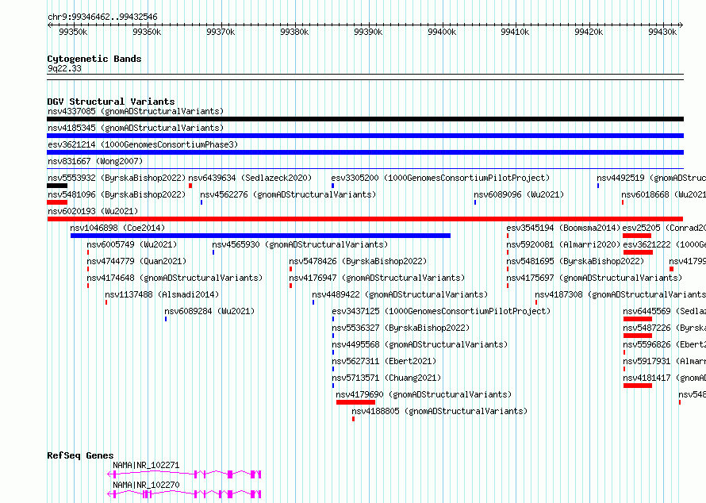Click the nsv5596826 Ebert variant label

click(664, 344)
